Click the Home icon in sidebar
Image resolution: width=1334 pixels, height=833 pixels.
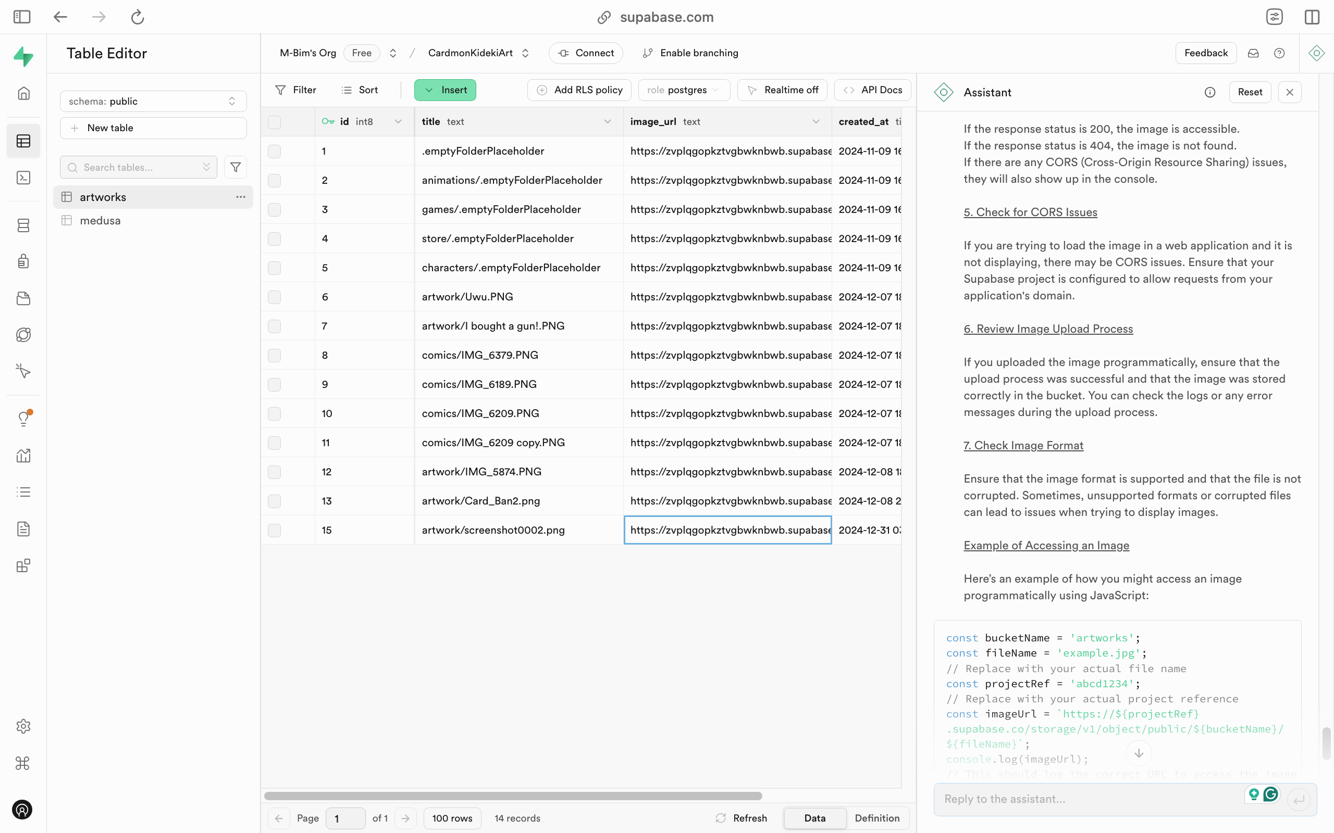coord(23,93)
